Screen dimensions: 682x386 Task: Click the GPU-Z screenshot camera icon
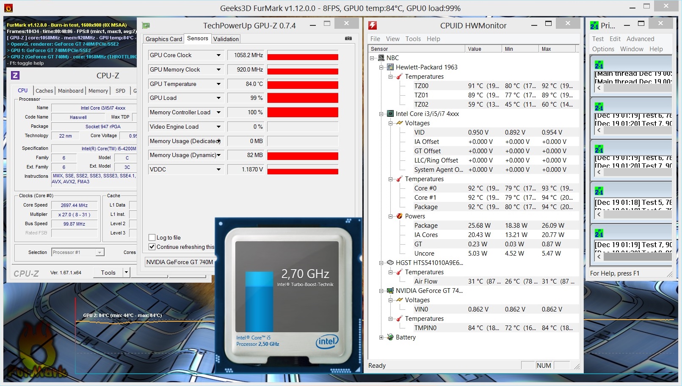click(348, 39)
